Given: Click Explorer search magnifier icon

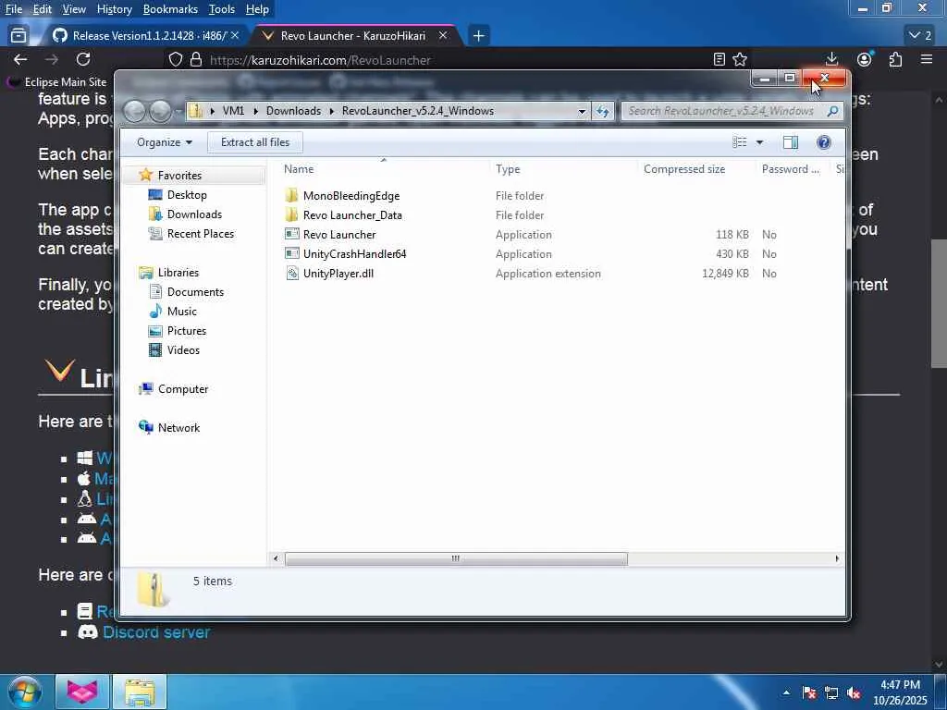Looking at the screenshot, I should (832, 111).
